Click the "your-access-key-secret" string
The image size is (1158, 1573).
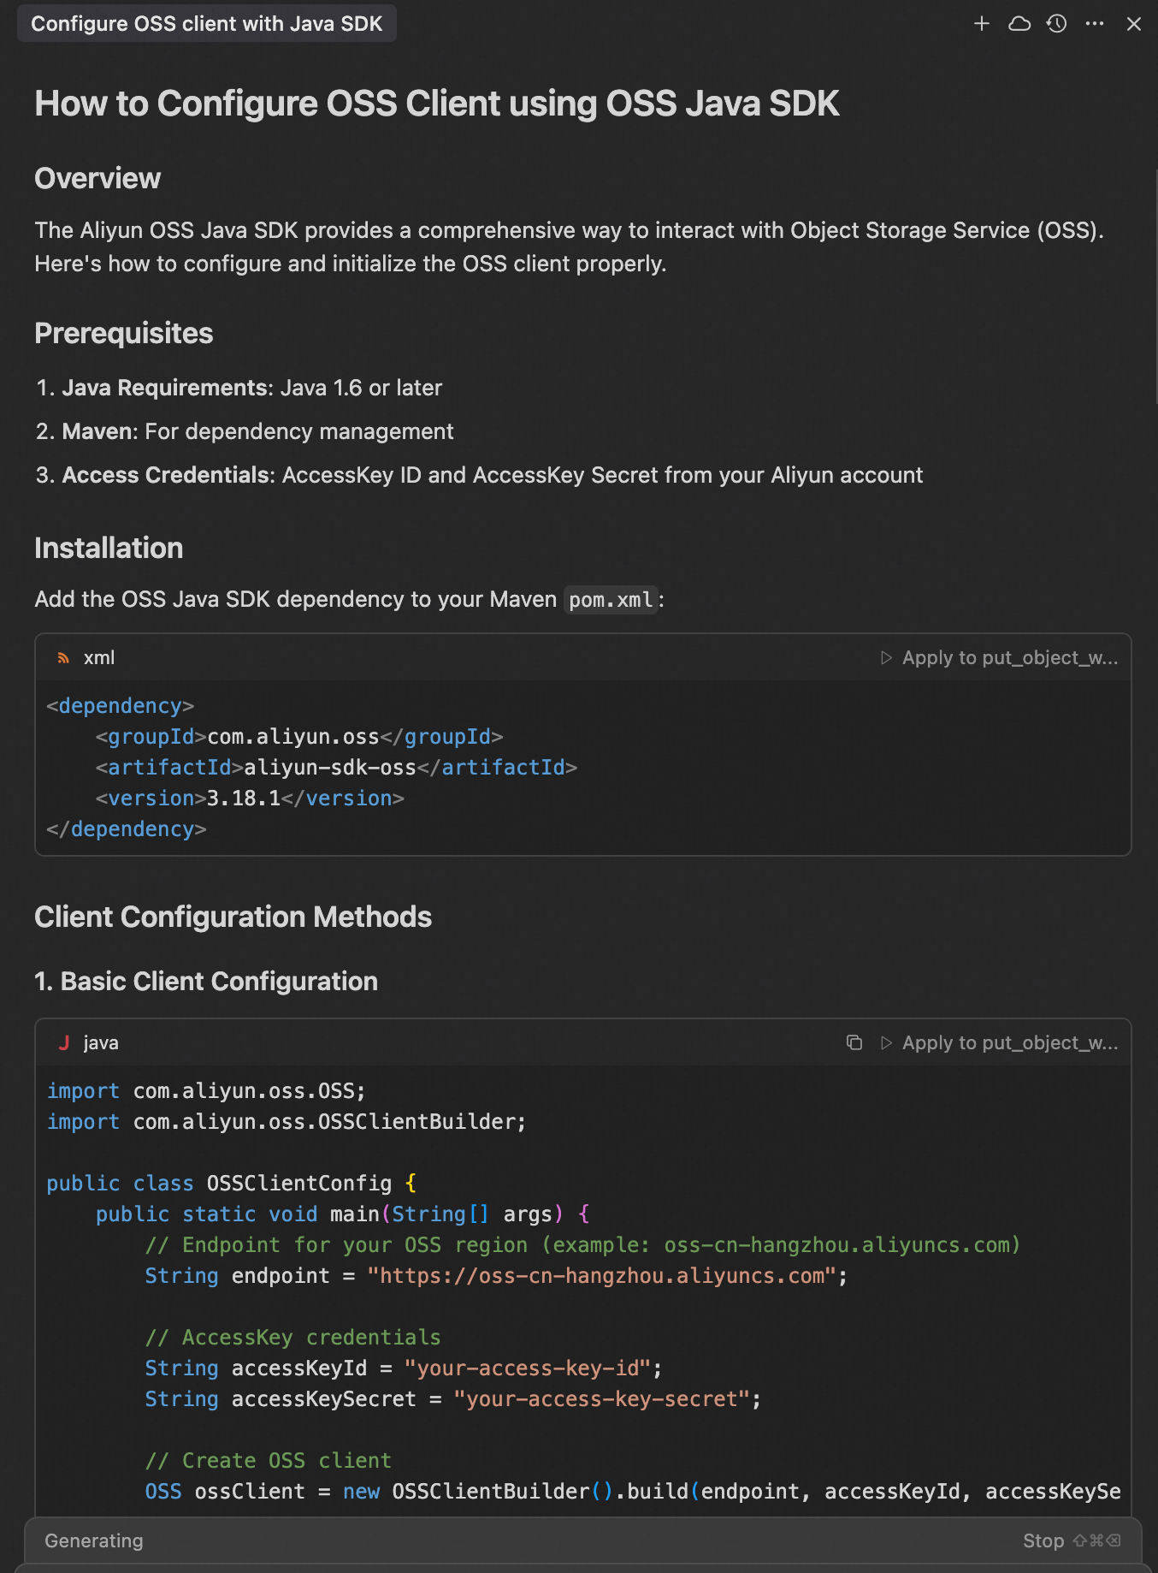(602, 1399)
